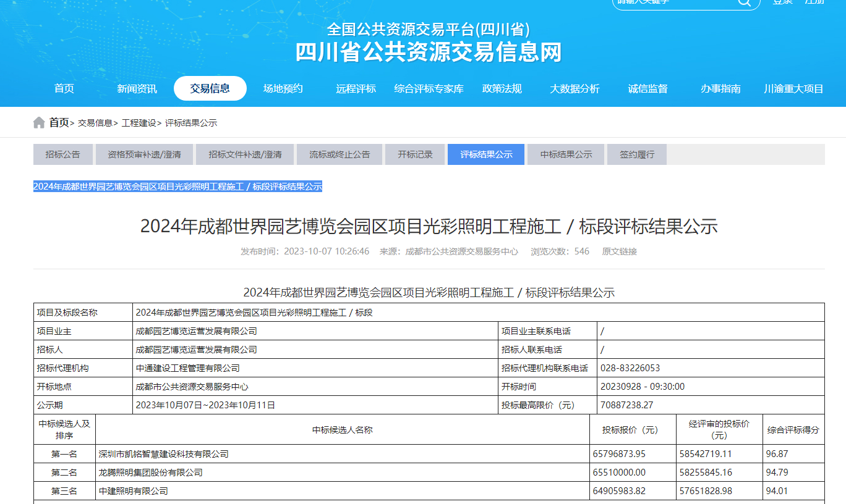Click 工程建设 breadcrumb link
This screenshot has width=846, height=504.
click(x=139, y=123)
